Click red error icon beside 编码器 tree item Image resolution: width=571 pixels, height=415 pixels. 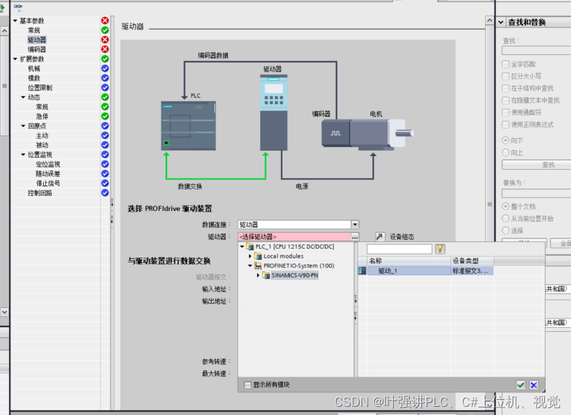(105, 49)
